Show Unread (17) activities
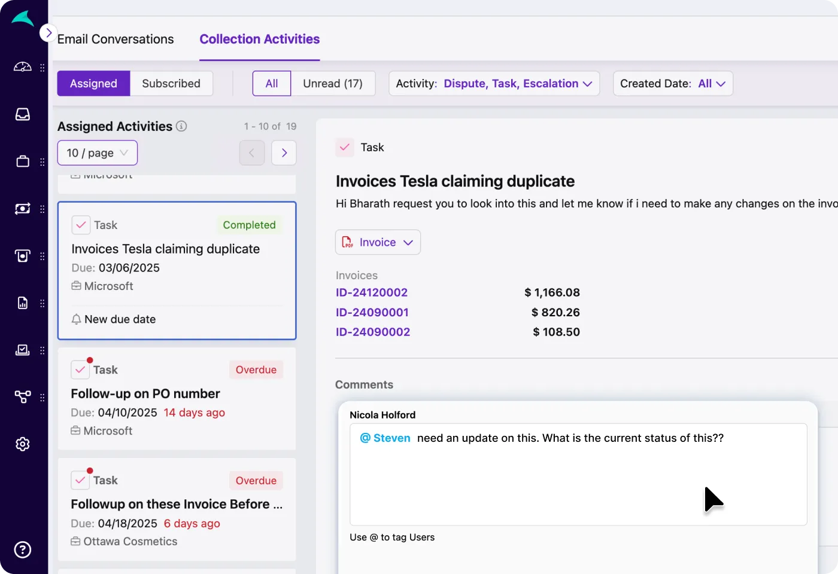The image size is (838, 574). [333, 84]
